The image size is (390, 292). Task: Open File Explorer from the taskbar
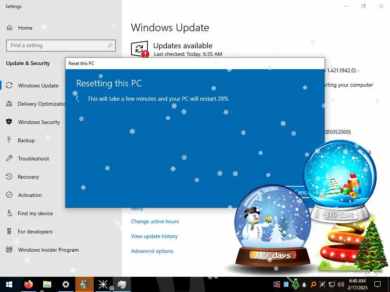[47, 284]
